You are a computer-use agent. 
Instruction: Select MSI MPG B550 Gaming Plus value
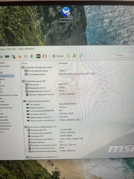[77, 74]
